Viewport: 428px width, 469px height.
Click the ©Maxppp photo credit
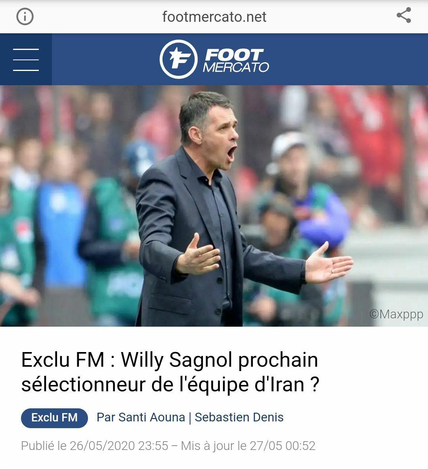[x=396, y=314]
